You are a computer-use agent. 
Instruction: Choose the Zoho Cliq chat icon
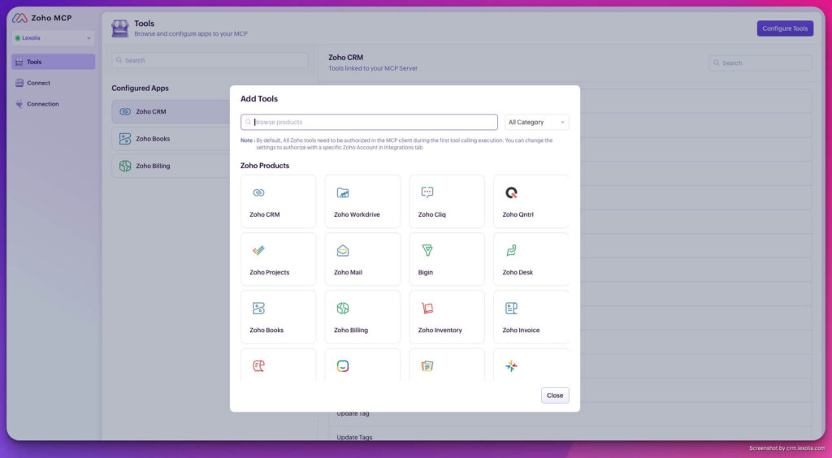point(427,192)
